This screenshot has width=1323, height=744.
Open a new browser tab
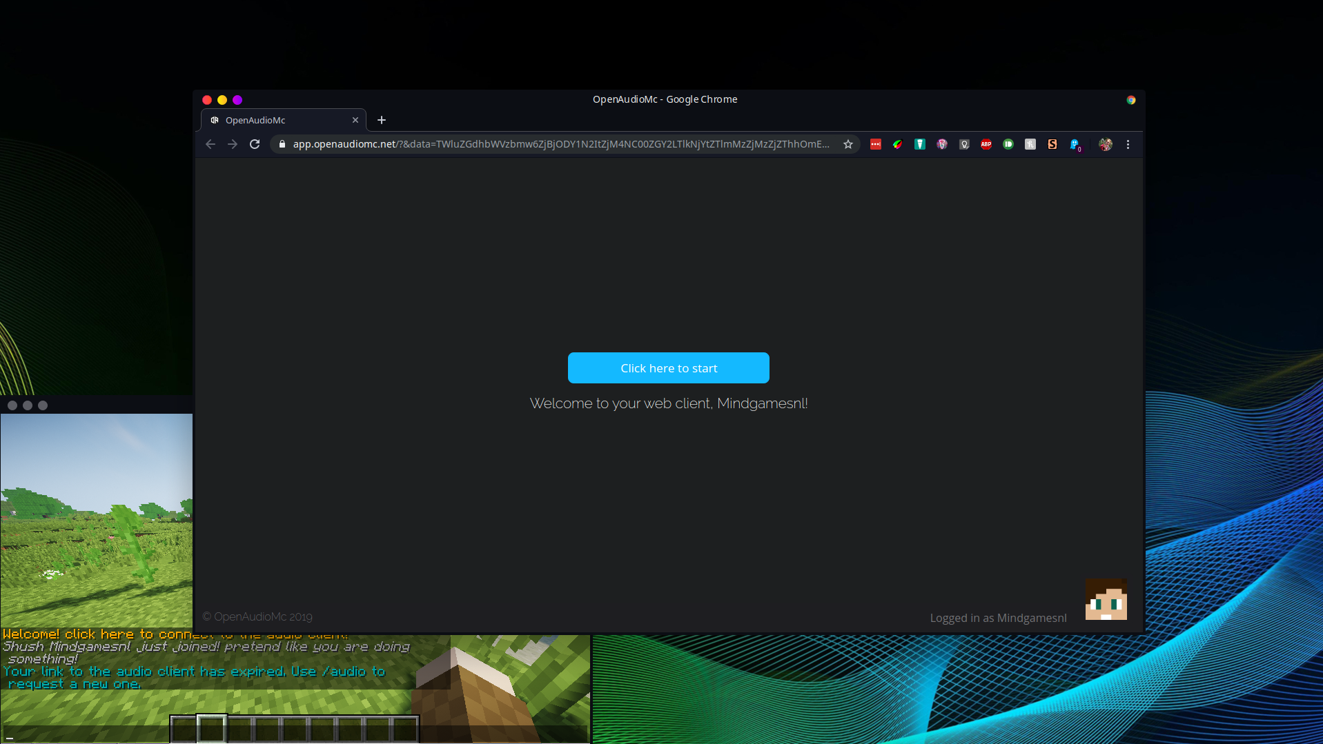(381, 120)
